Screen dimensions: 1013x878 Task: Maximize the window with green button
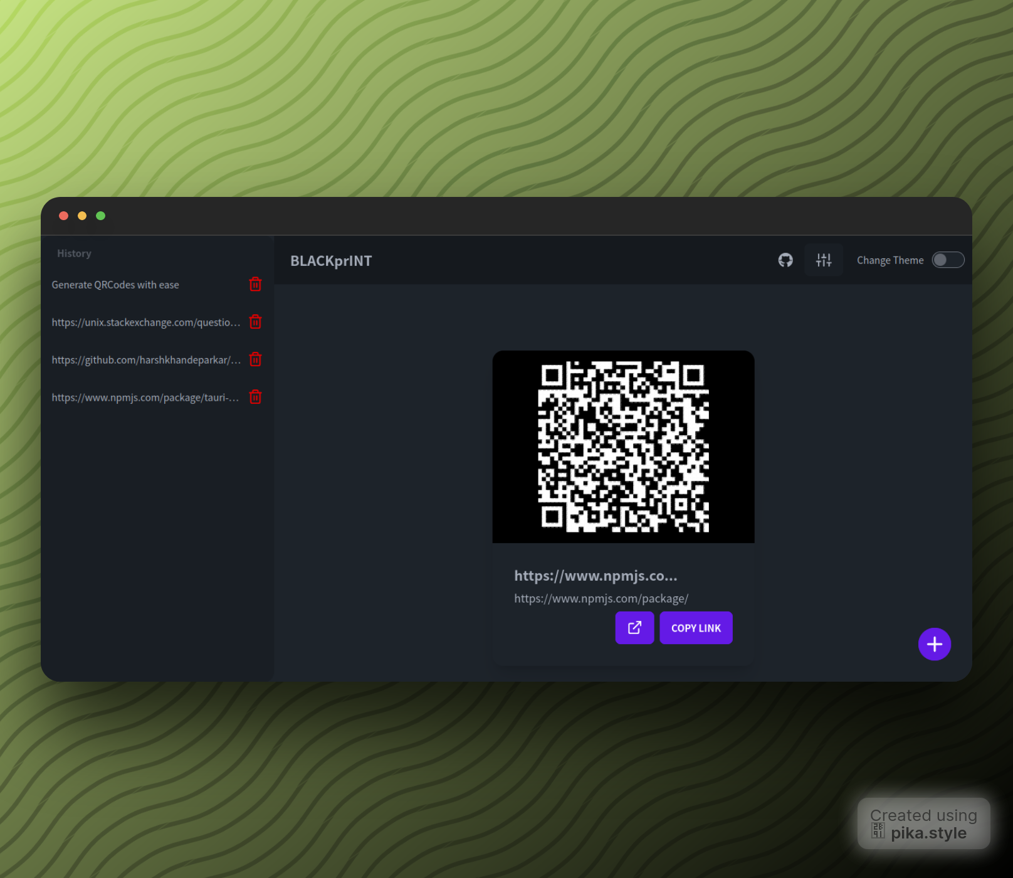pos(100,216)
